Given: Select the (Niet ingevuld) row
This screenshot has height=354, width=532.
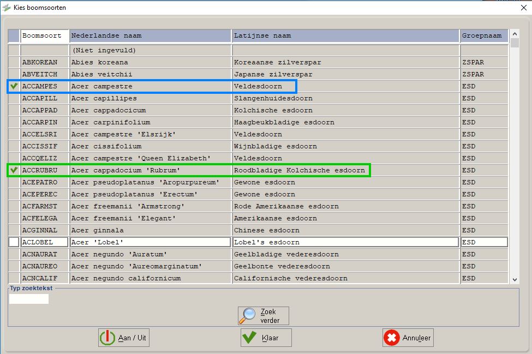Looking at the screenshot, I should tap(150, 50).
